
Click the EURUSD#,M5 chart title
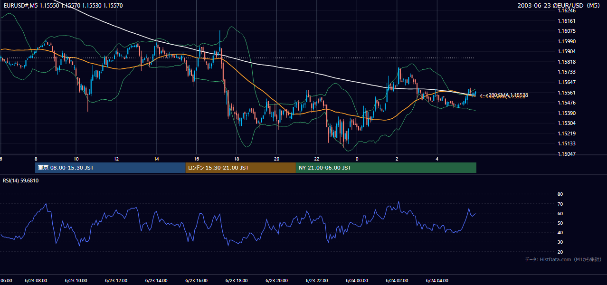pyautogui.click(x=62, y=5)
